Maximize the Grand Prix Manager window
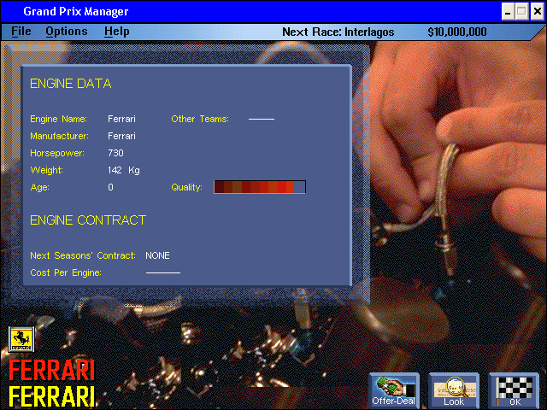Viewport: 547px width, 410px height. pyautogui.click(x=522, y=11)
